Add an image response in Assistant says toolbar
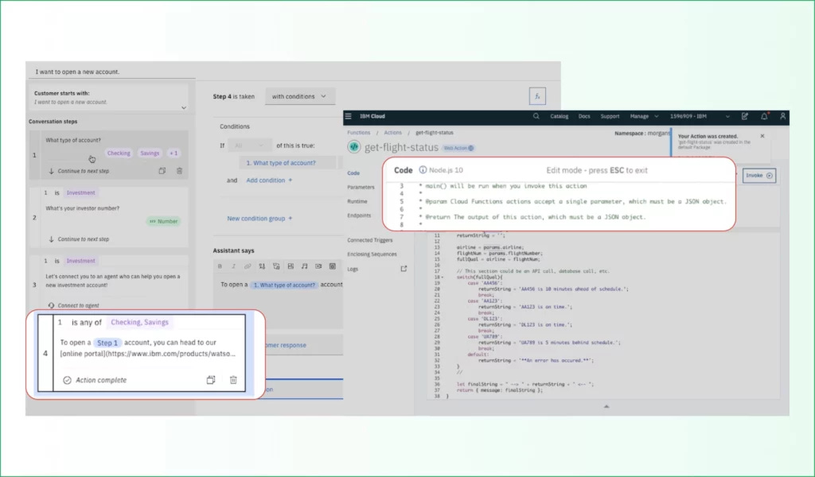The image size is (815, 477). click(x=291, y=266)
